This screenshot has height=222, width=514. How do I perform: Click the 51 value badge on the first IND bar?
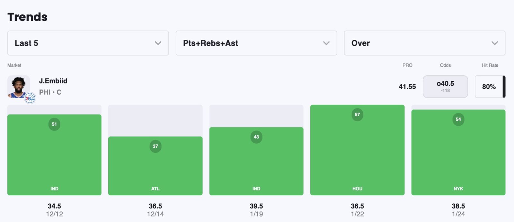(x=54, y=124)
